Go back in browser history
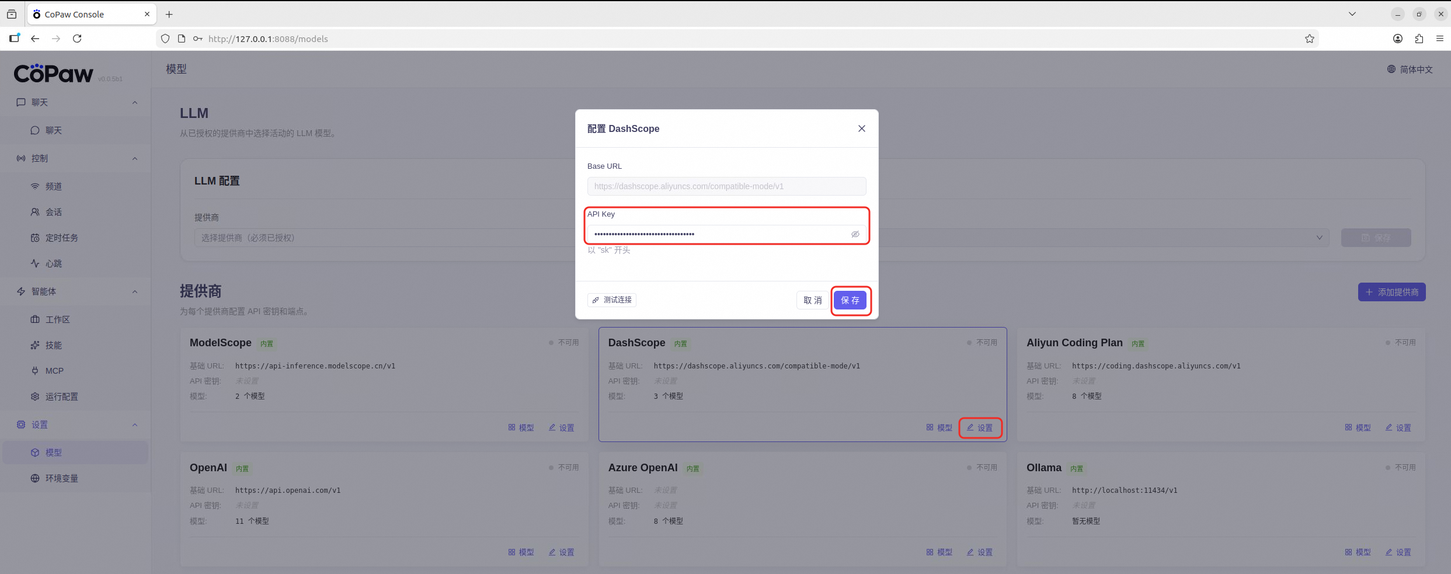Image resolution: width=1451 pixels, height=574 pixels. [35, 39]
